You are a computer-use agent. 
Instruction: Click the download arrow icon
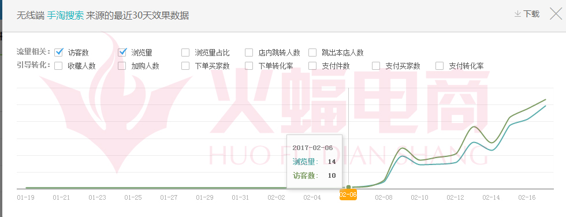pyautogui.click(x=517, y=14)
